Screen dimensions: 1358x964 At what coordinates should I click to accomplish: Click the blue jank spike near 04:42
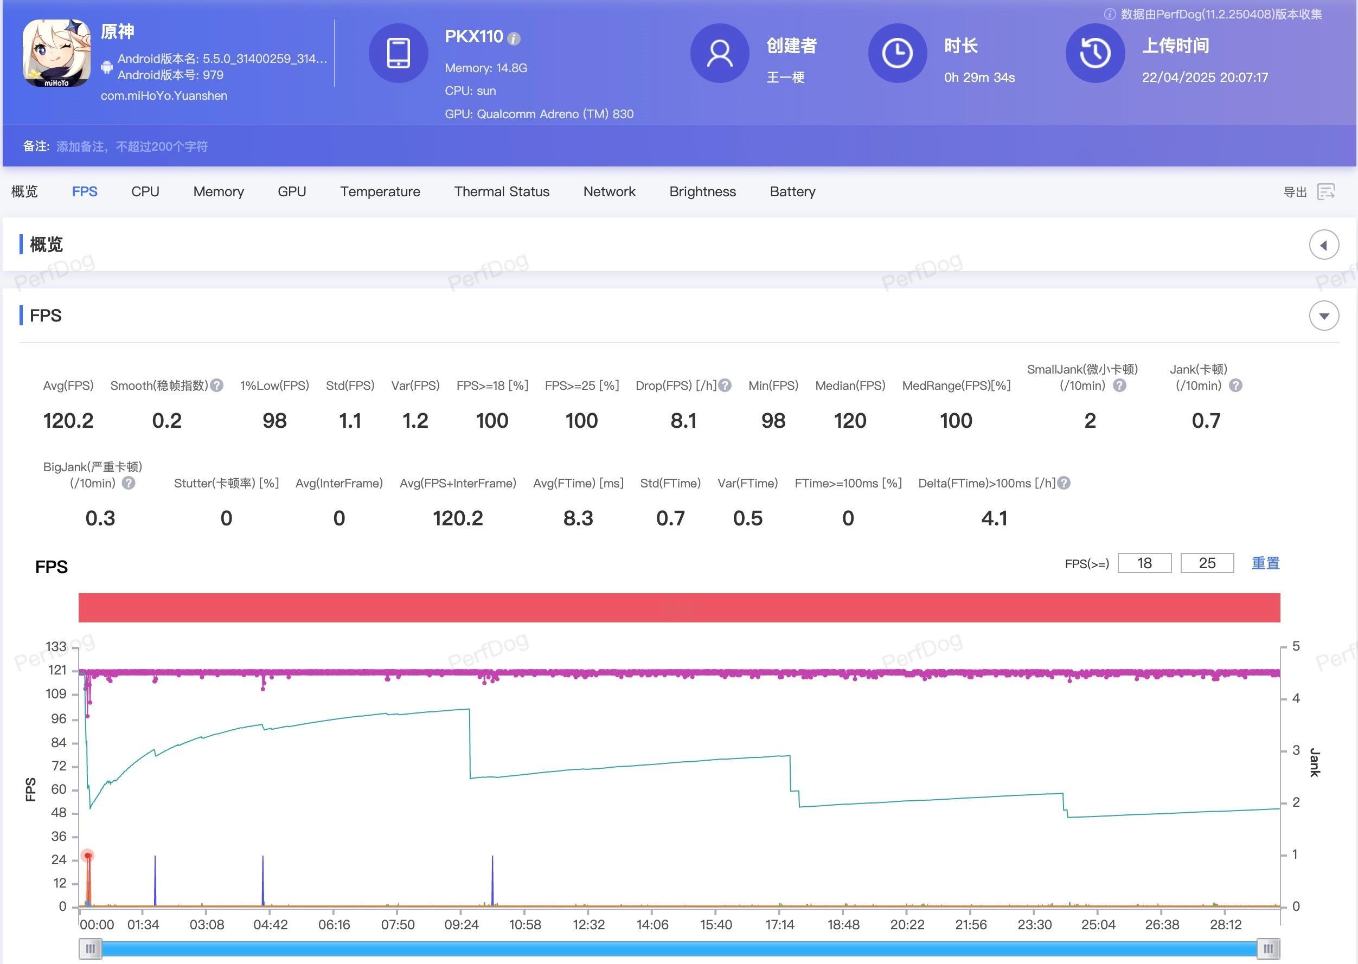(x=263, y=881)
